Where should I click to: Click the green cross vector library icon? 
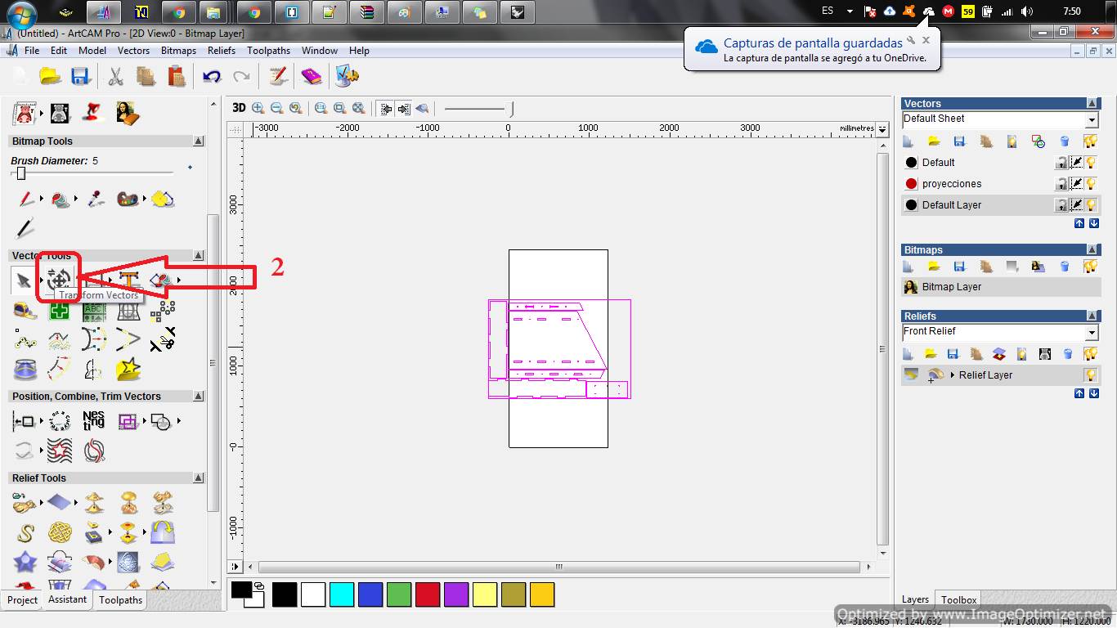(x=59, y=310)
